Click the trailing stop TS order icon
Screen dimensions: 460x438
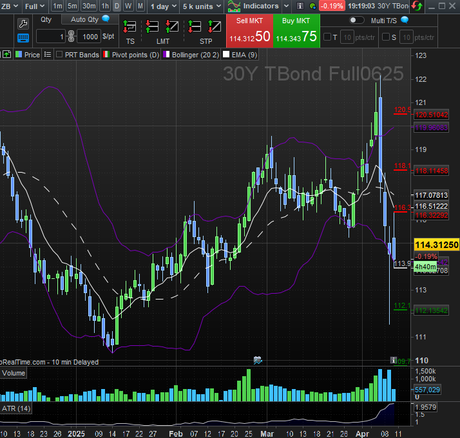pyautogui.click(x=130, y=28)
